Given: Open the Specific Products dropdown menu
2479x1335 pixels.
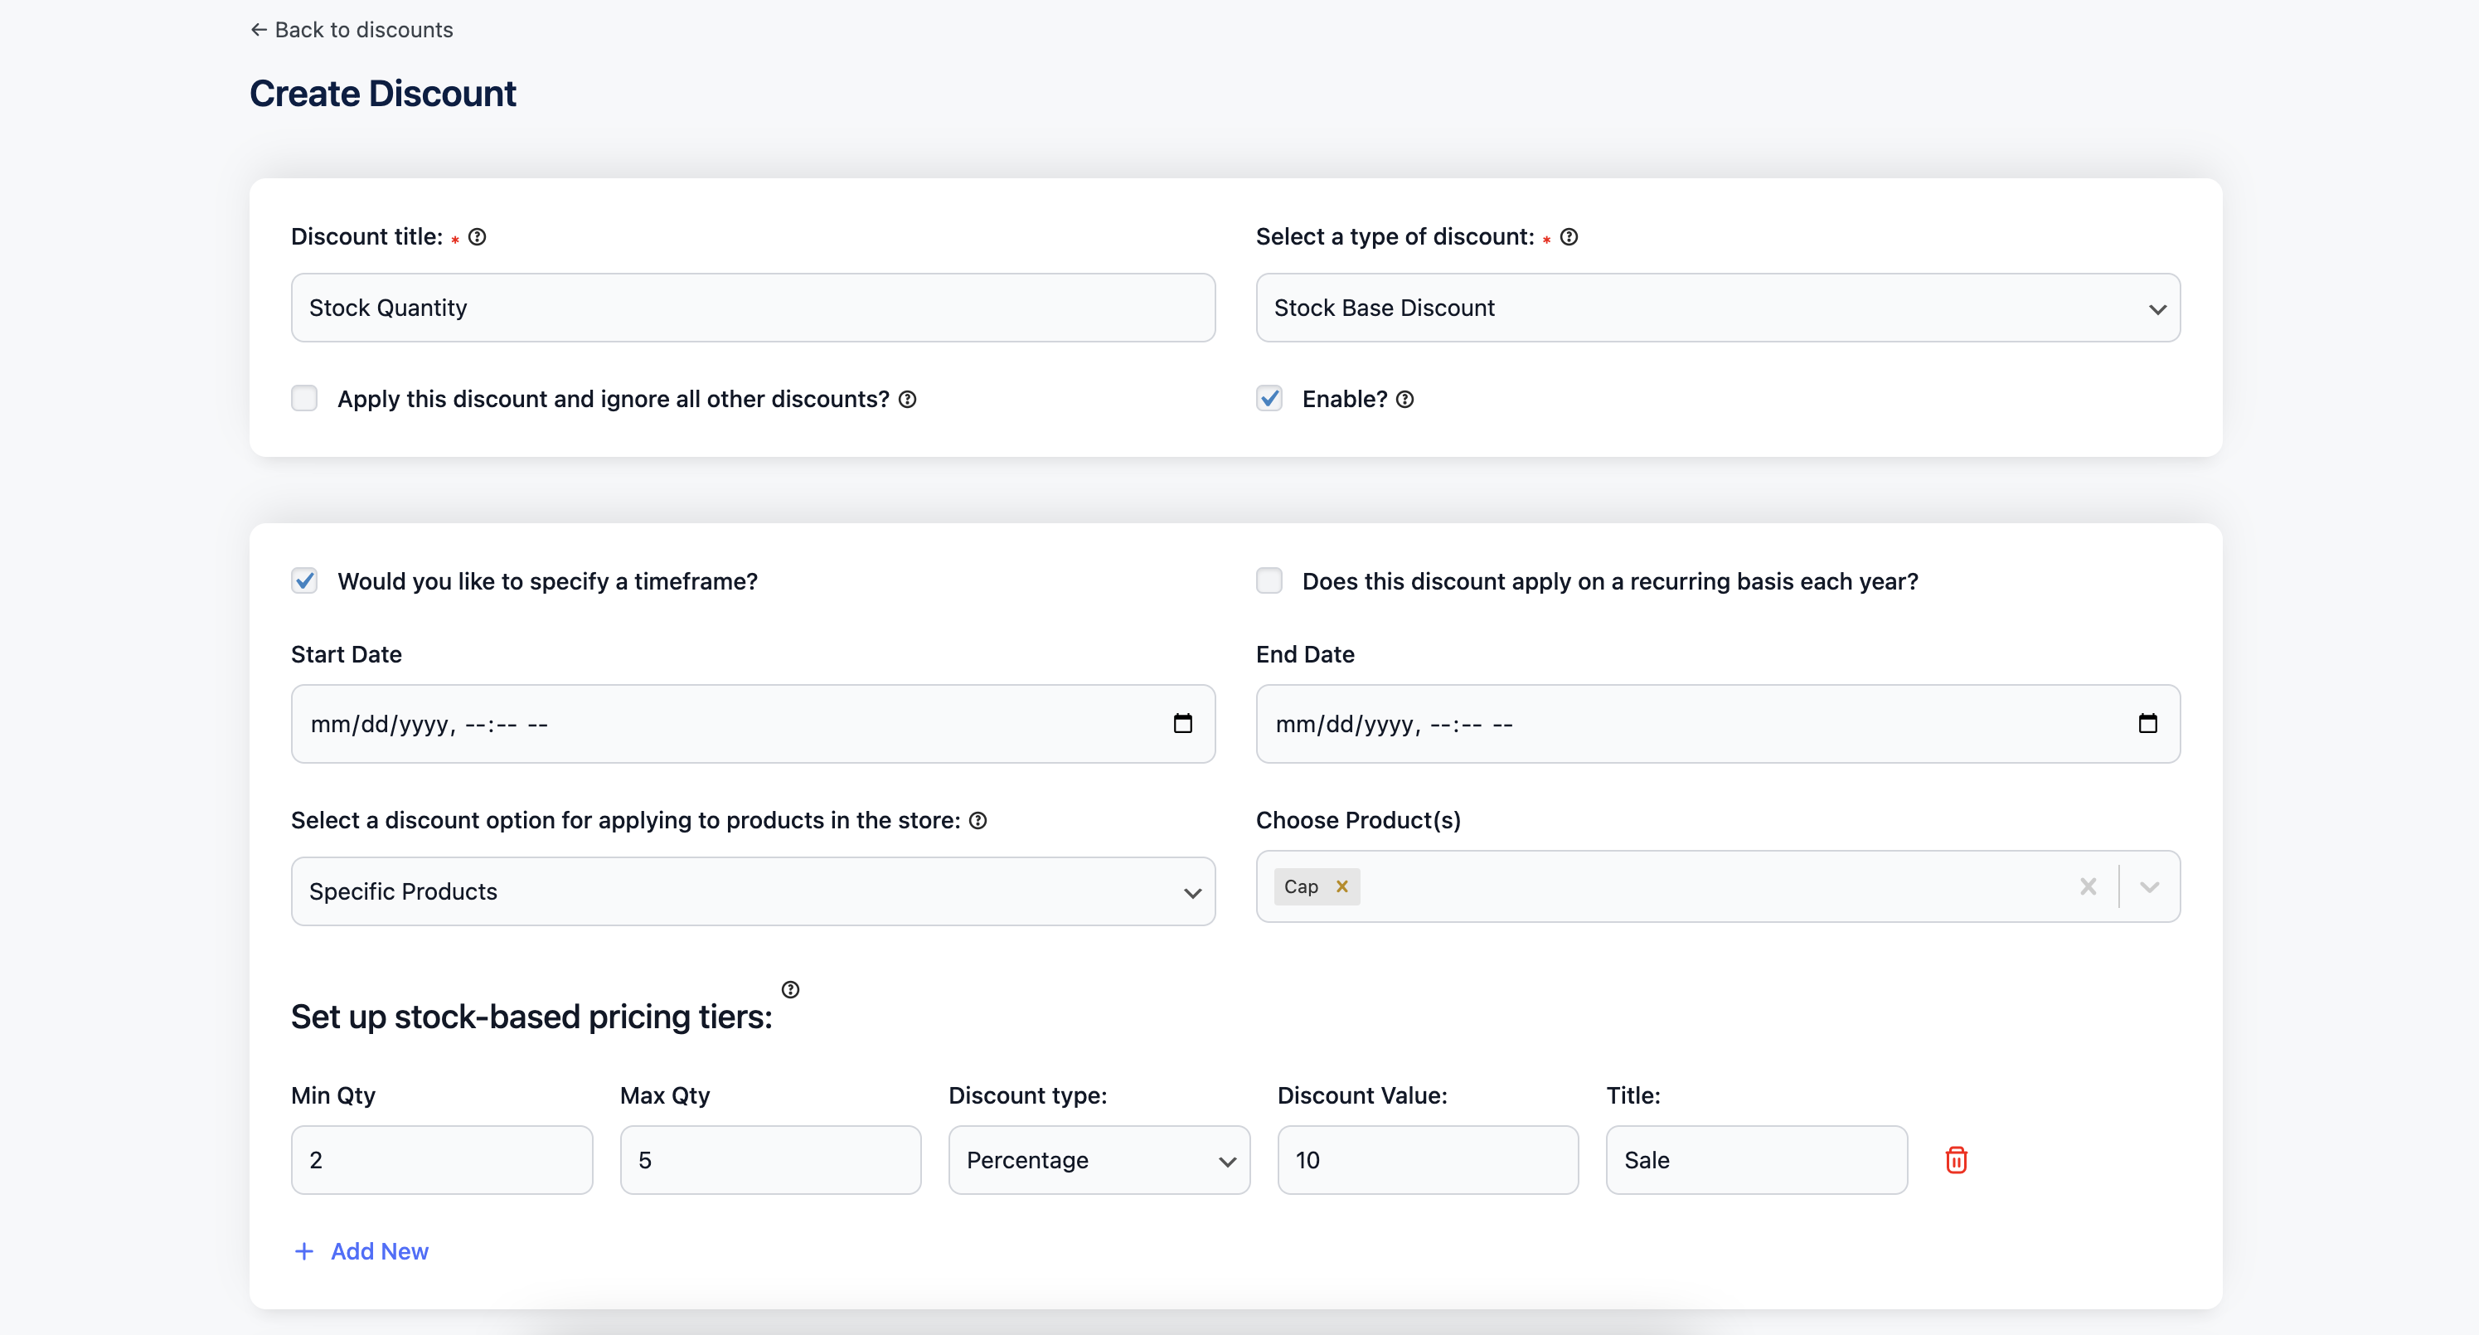Looking at the screenshot, I should (x=754, y=891).
